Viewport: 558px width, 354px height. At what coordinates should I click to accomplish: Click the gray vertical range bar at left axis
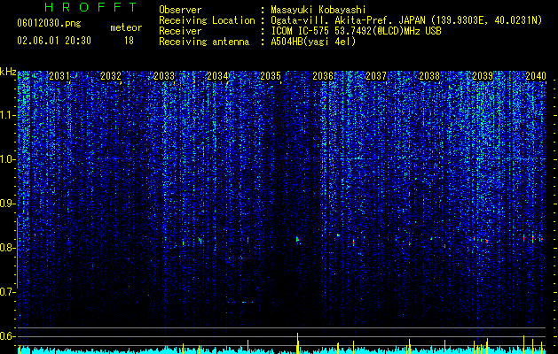click(17, 252)
